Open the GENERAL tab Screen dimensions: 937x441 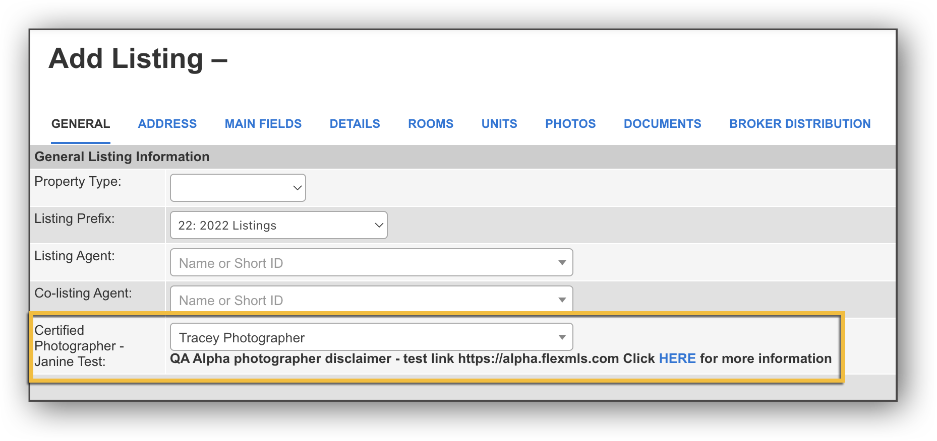coord(81,124)
